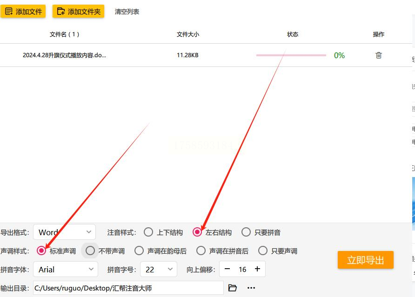
Task: Select the 上下结构 radio option
Action: 148,232
